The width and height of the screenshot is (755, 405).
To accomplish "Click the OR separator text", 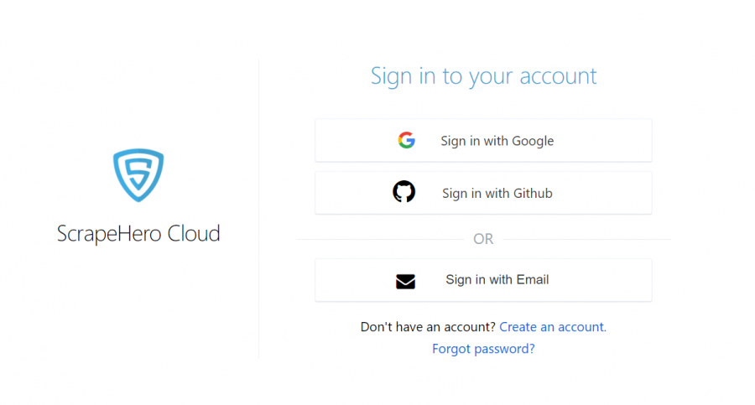I will 483,239.
